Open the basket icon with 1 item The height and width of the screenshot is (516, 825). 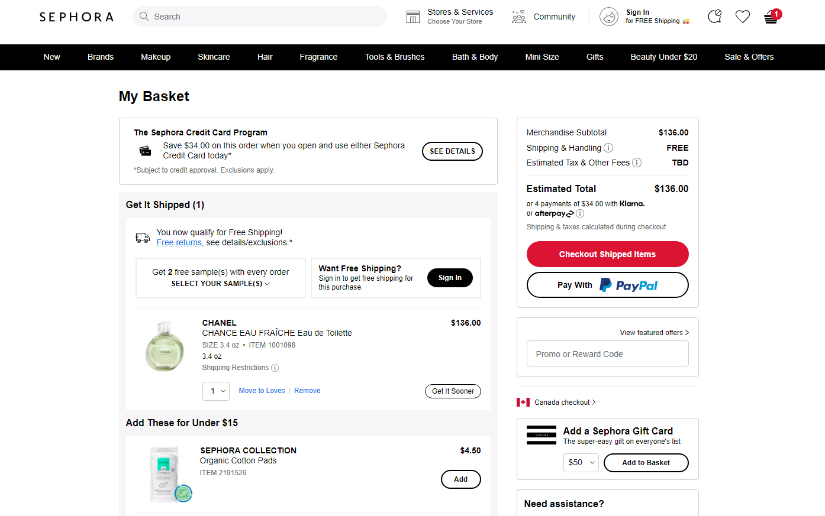pyautogui.click(x=772, y=16)
